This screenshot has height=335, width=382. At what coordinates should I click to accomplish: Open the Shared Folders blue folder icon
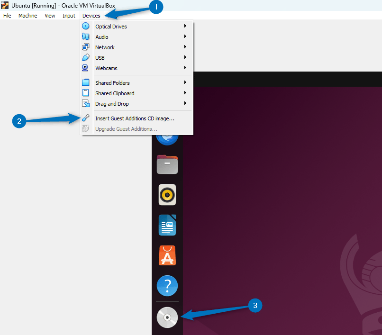click(86, 82)
